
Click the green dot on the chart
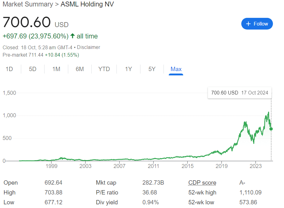[271, 129]
